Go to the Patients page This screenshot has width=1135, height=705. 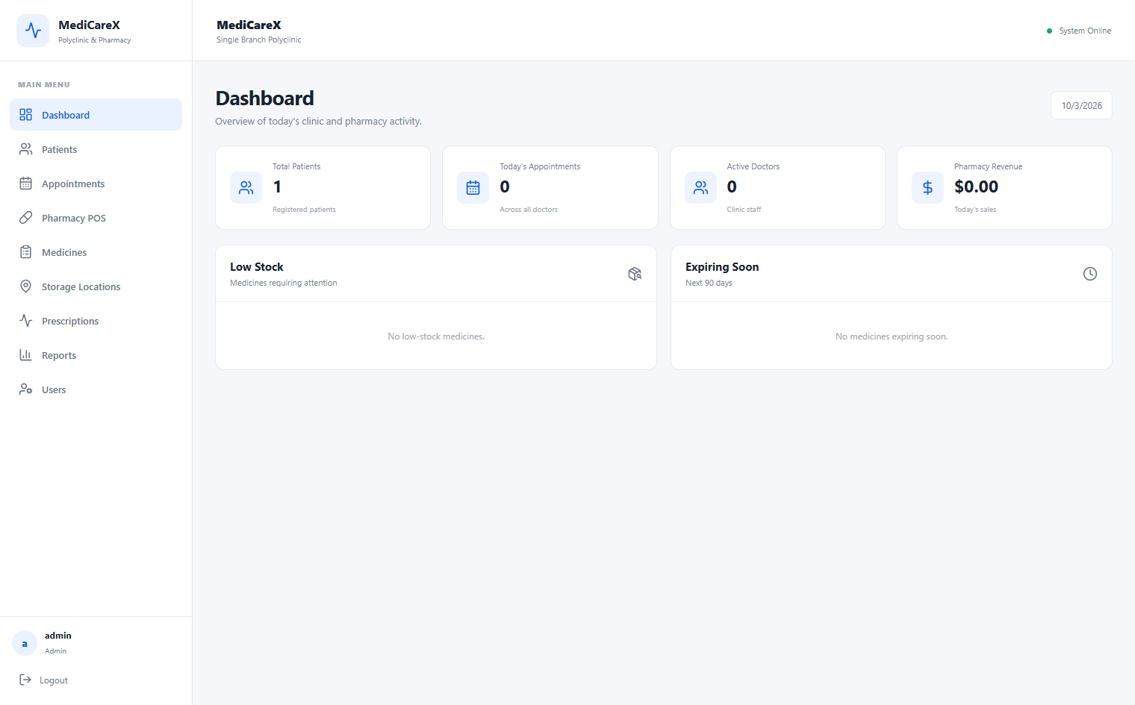(x=96, y=149)
